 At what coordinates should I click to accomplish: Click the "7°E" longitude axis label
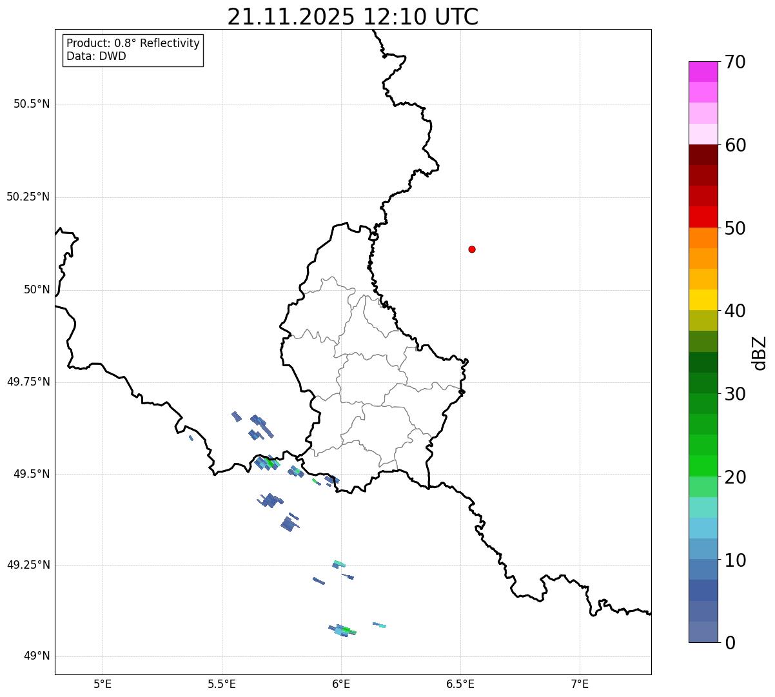click(x=580, y=683)
